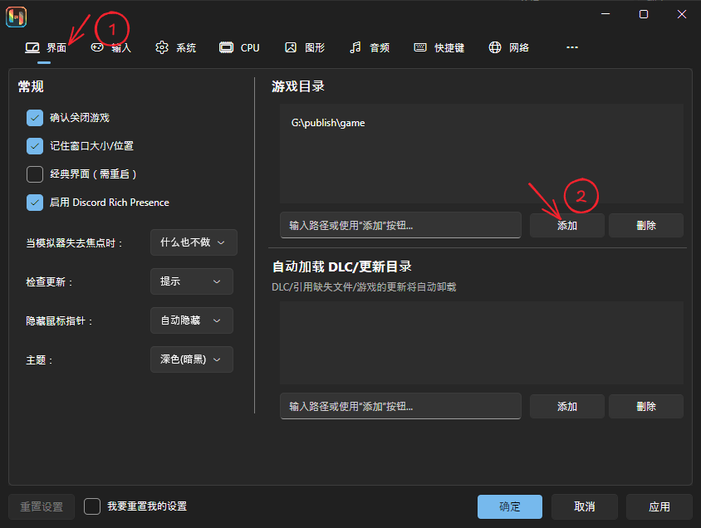Check the 我要重置我的设置 checkbox
This screenshot has height=528, width=701.
point(92,506)
